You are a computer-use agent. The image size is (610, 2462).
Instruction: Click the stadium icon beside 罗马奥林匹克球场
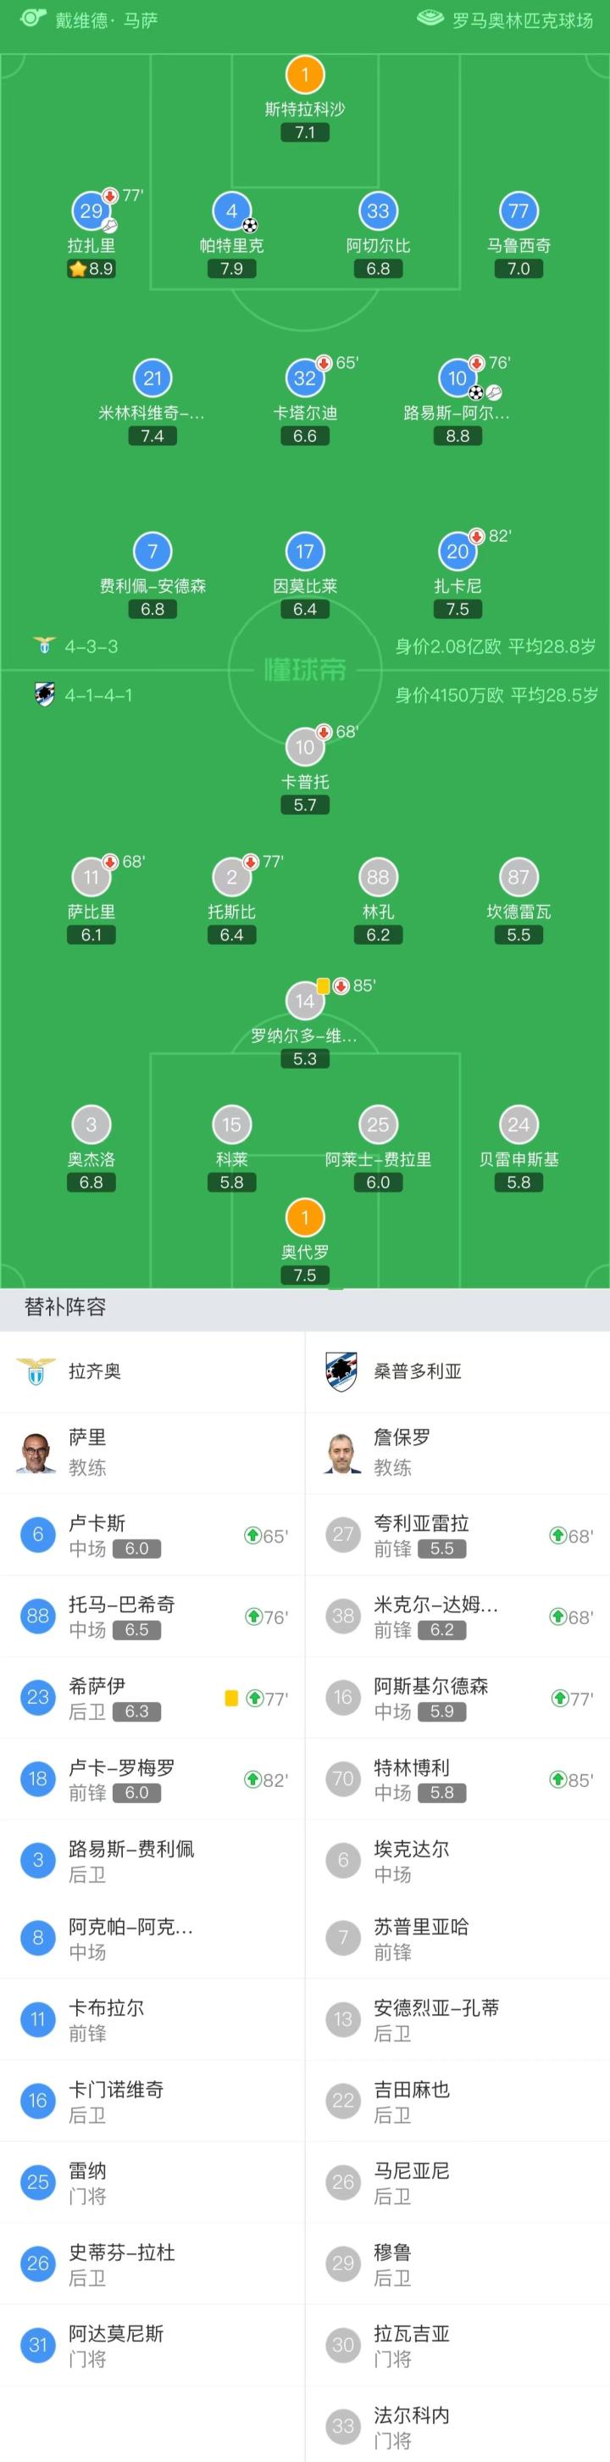click(x=431, y=18)
